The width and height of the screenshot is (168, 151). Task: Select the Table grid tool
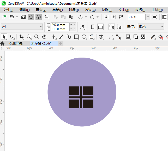[92, 37]
